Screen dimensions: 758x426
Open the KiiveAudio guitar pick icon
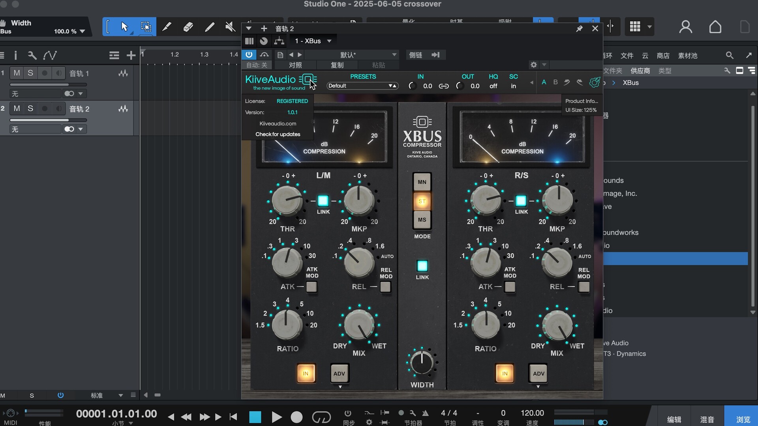[595, 82]
